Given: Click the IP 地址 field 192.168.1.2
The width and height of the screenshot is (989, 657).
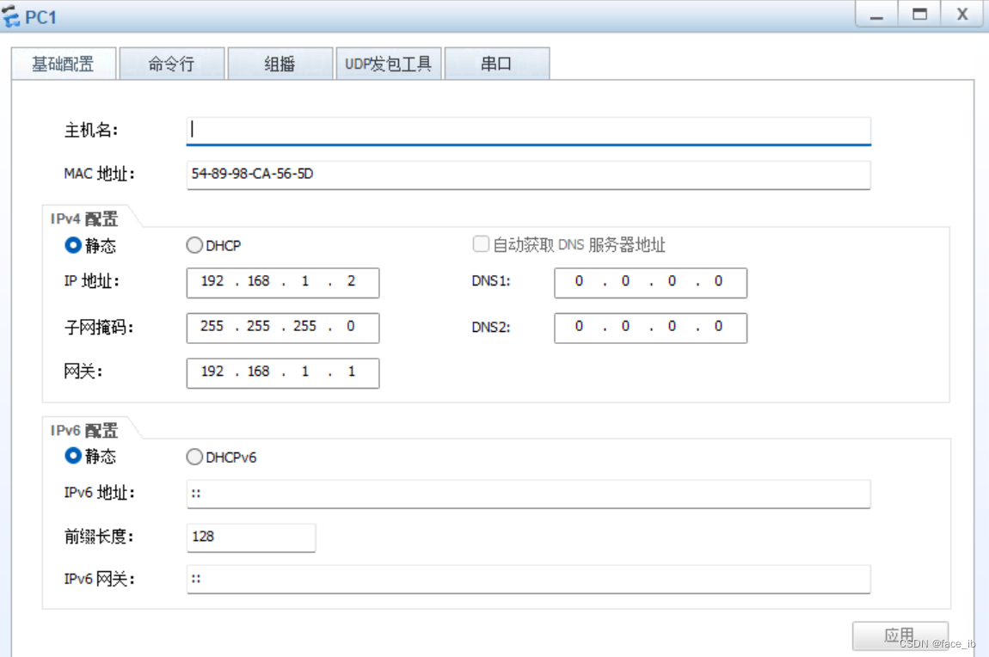Looking at the screenshot, I should 283,282.
